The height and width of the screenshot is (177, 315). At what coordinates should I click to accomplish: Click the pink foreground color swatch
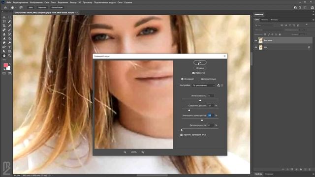tap(5, 65)
